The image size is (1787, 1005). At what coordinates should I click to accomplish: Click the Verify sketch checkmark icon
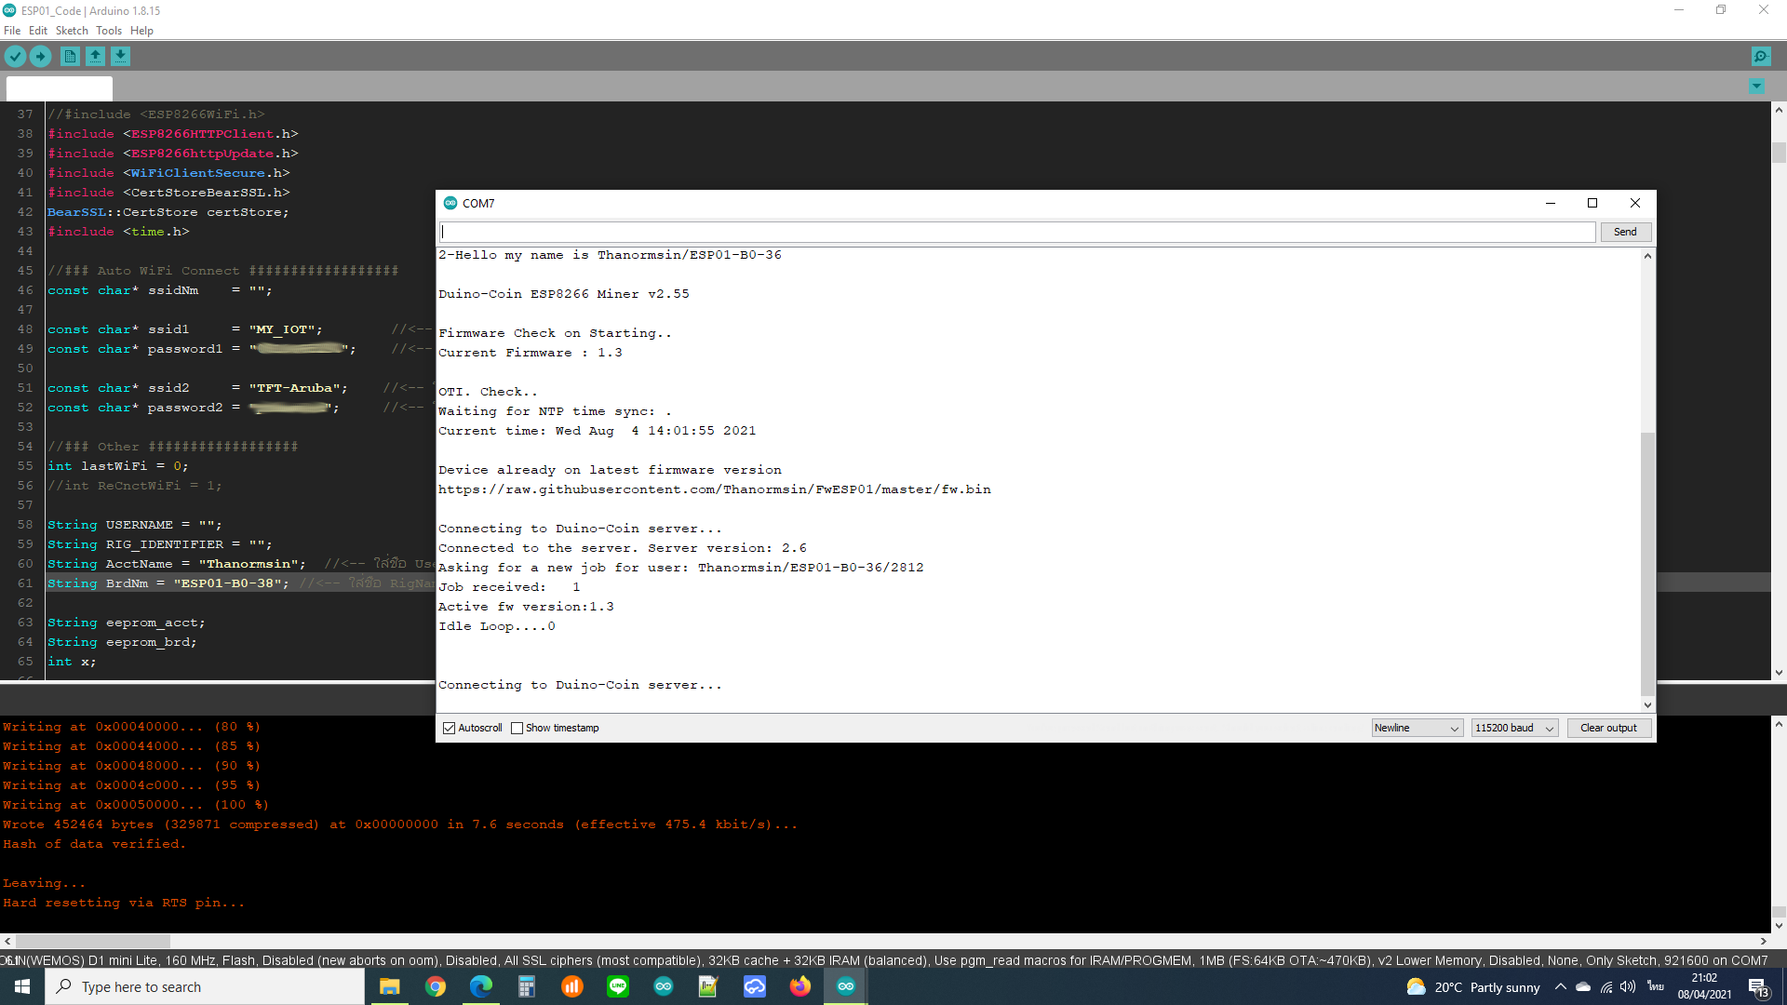click(15, 57)
